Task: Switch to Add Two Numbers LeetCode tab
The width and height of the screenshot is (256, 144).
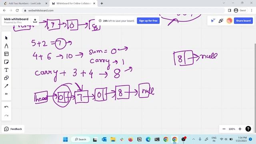Action: [24, 3]
